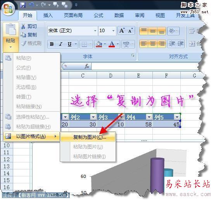Open the 字体 dialog launcher
This screenshot has width=211, height=200.
133,55
